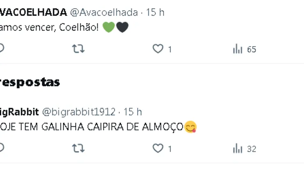Reply to the BigRabbit tweet

[x=2, y=148]
